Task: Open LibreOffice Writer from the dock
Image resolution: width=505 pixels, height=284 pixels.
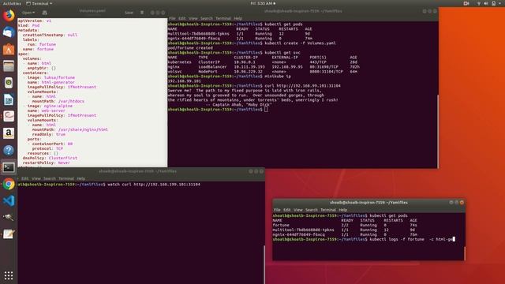Action: tap(9, 99)
